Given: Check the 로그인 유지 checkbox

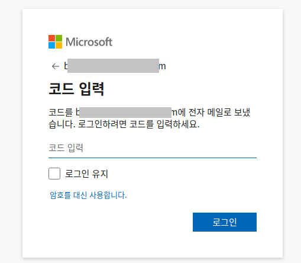Looking at the screenshot, I should click(x=54, y=174).
